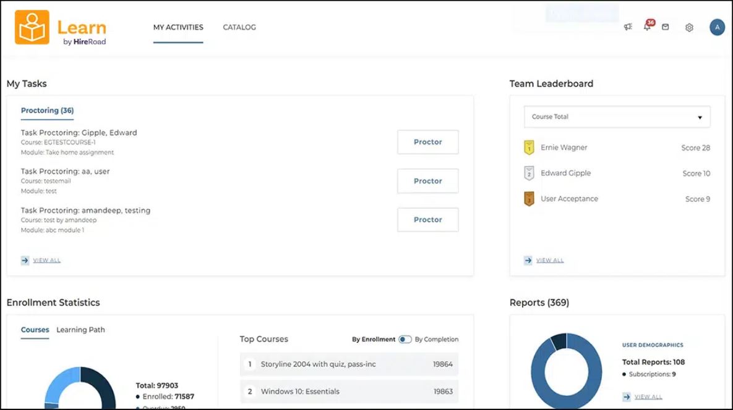Click Ernie Wagner's gold first-place badge
Screen dimensions: 733x410
point(528,148)
